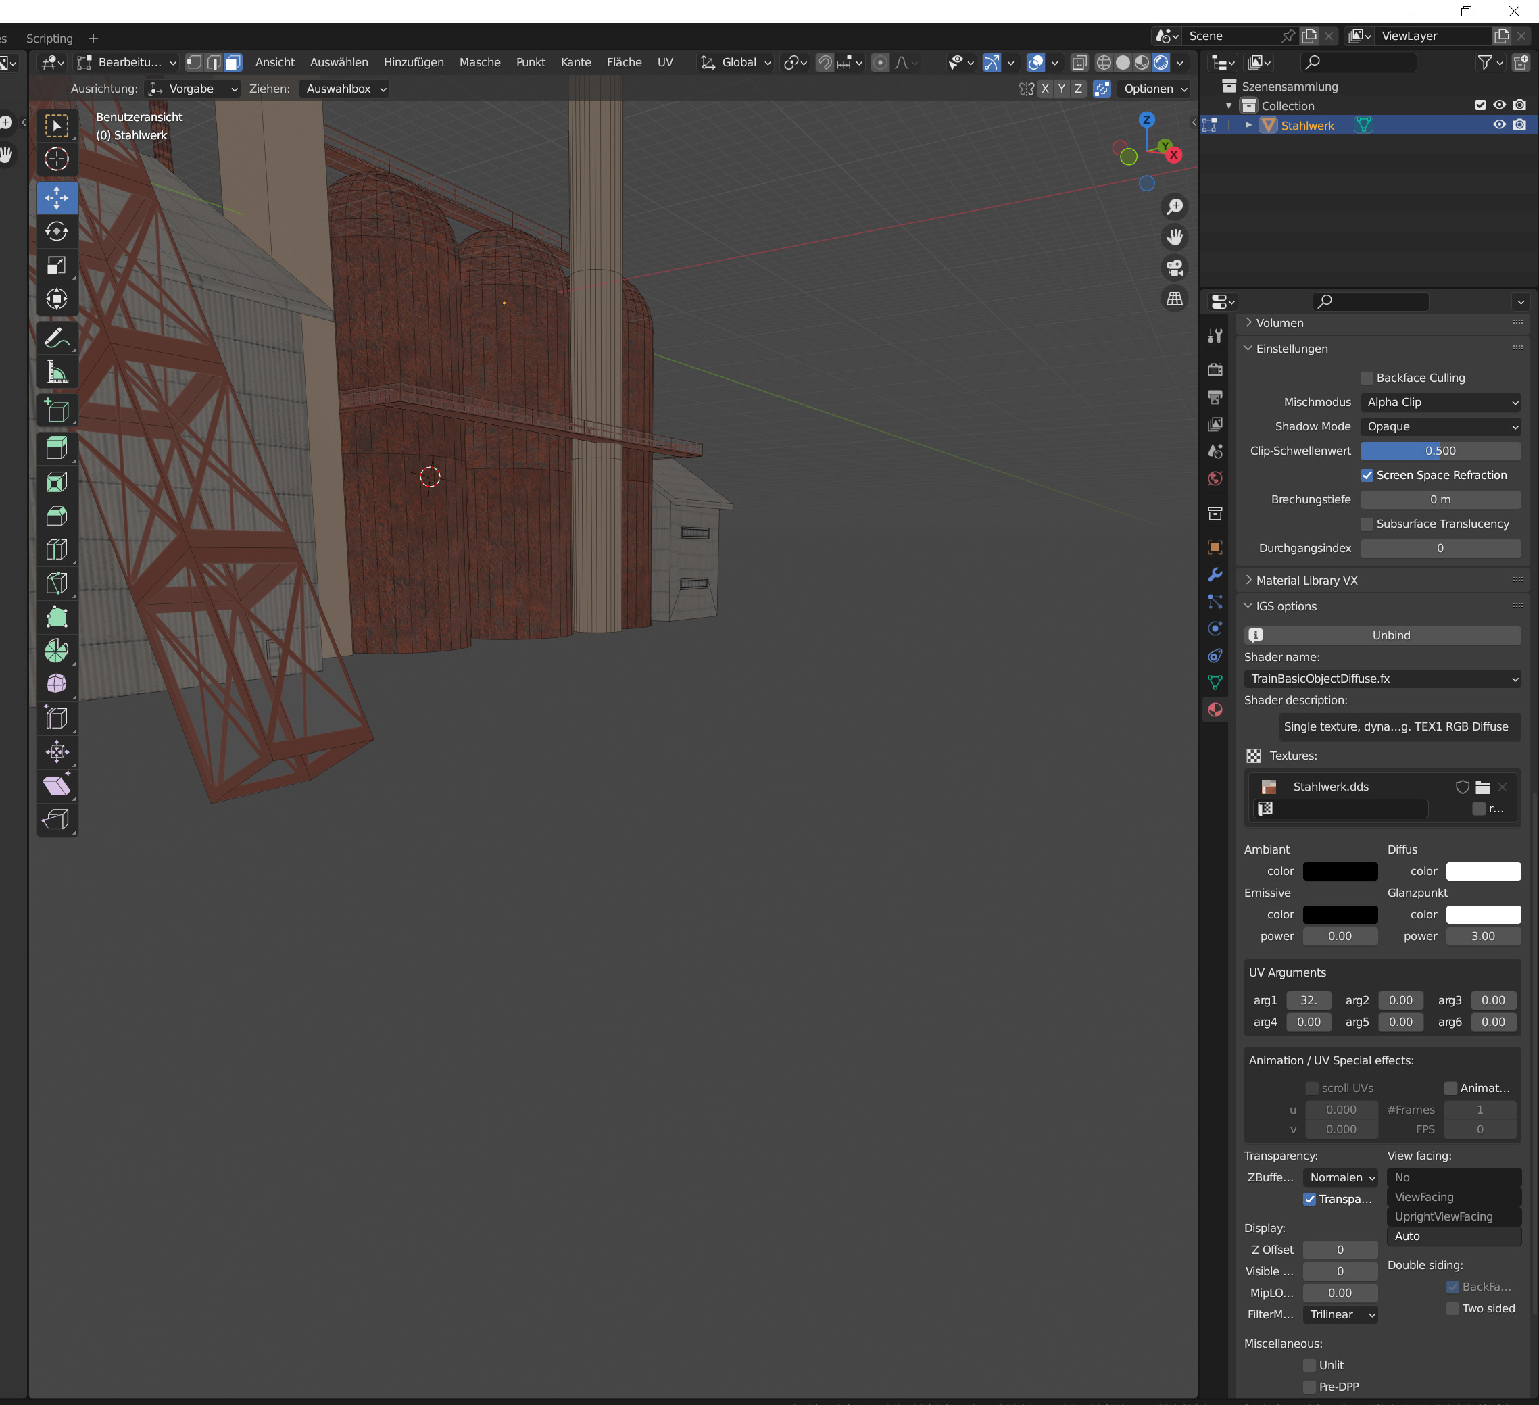Enable Backface Culling checkbox
This screenshot has height=1405, width=1539.
point(1367,378)
